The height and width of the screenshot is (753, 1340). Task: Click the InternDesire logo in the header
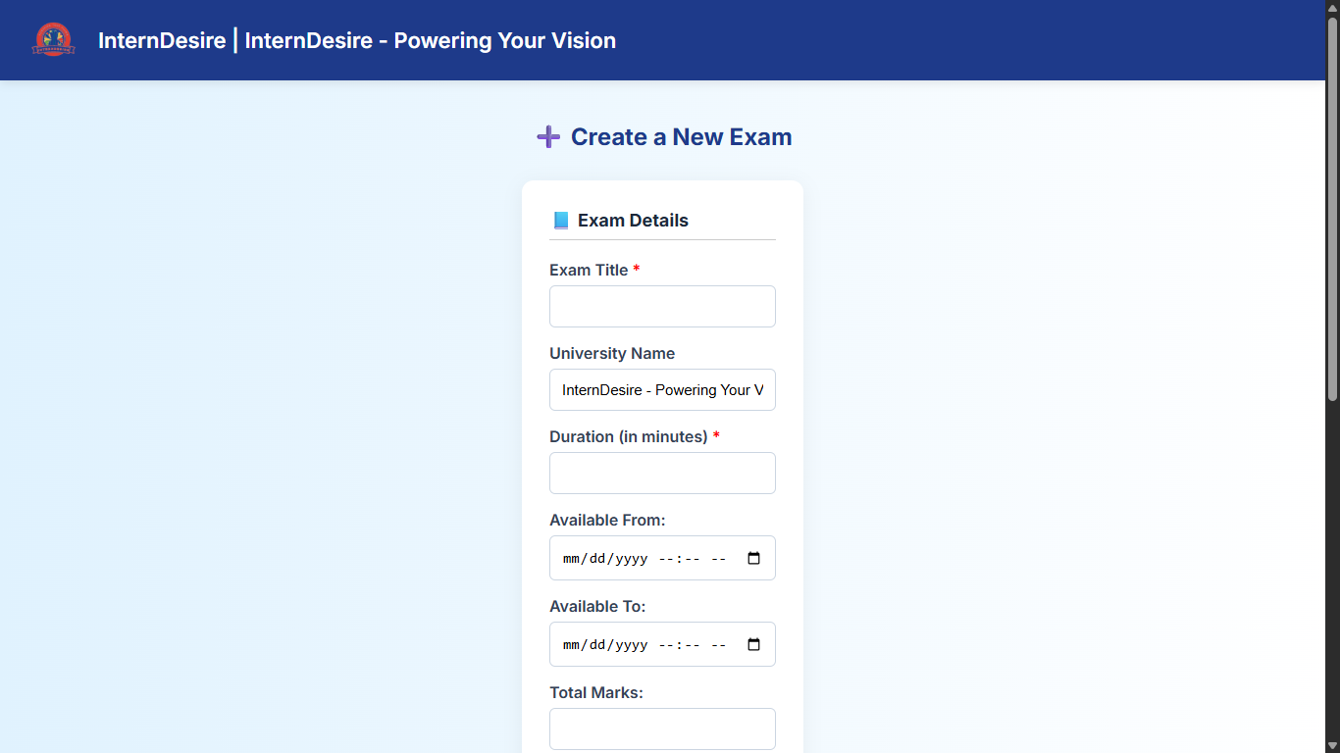pyautogui.click(x=53, y=40)
